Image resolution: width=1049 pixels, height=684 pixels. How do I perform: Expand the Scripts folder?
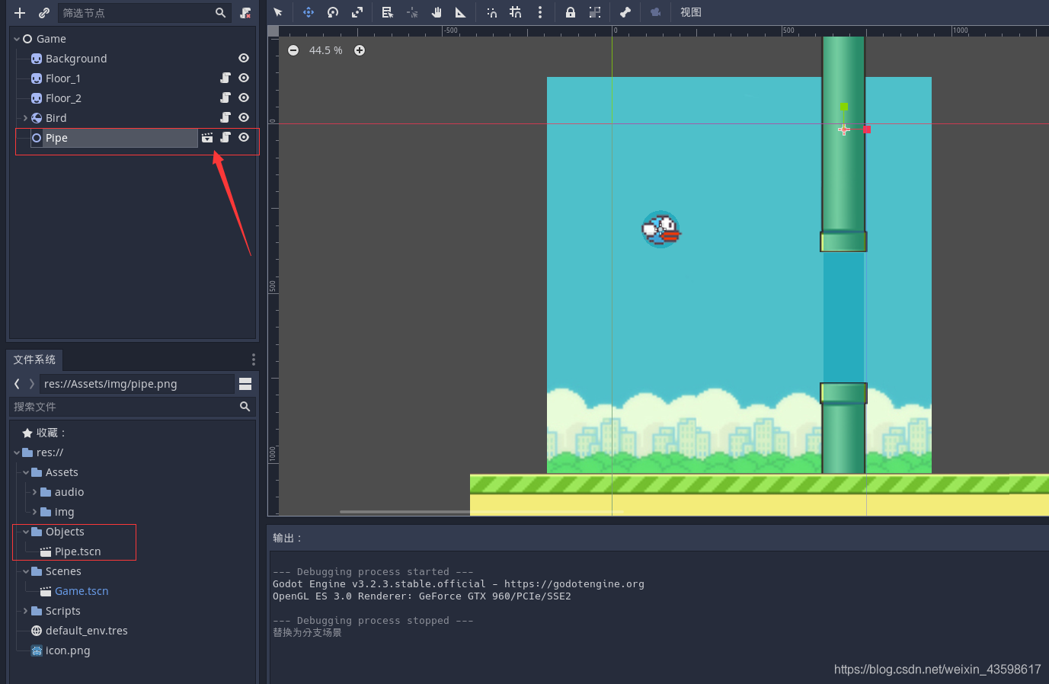click(x=25, y=611)
